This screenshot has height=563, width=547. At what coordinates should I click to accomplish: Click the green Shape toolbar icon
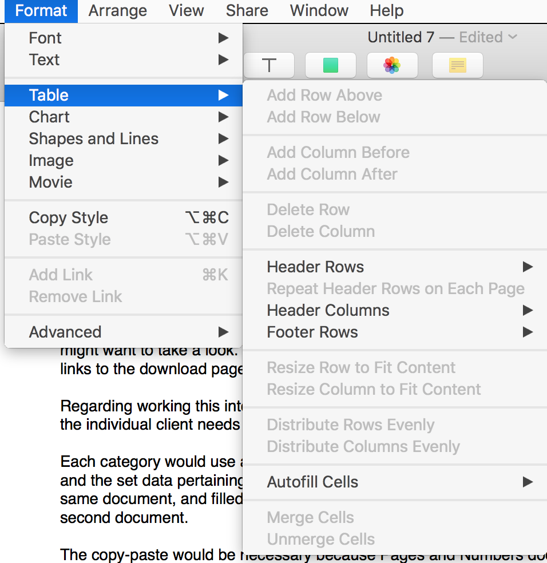click(x=331, y=66)
